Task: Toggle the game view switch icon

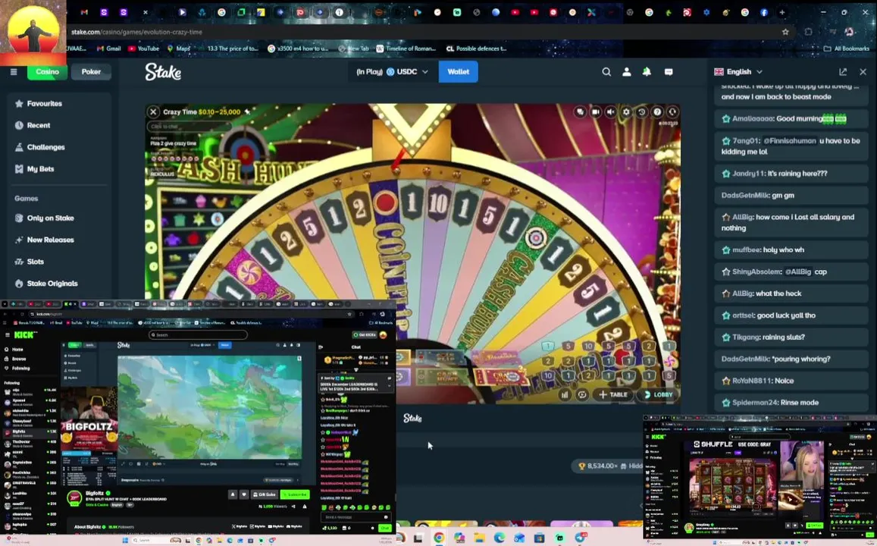Action: click(582, 394)
